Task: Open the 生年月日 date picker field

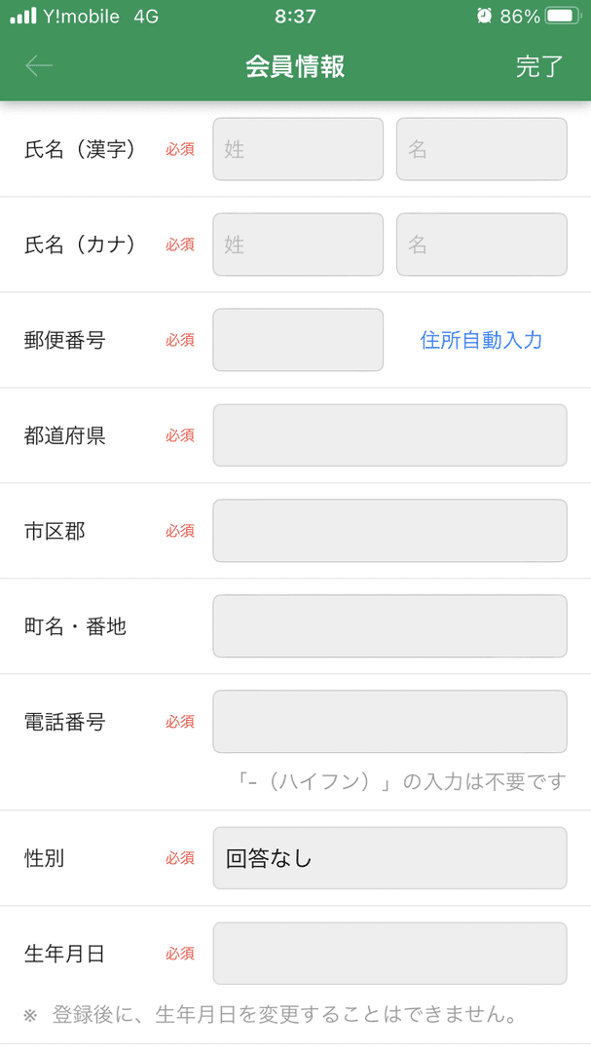Action: 389,954
